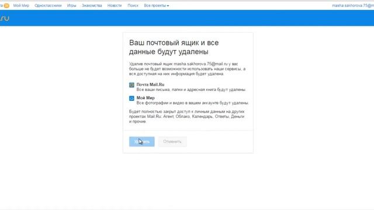Click the Mail.ru logo in blue header
The width and height of the screenshot is (374, 210).
click(5, 18)
